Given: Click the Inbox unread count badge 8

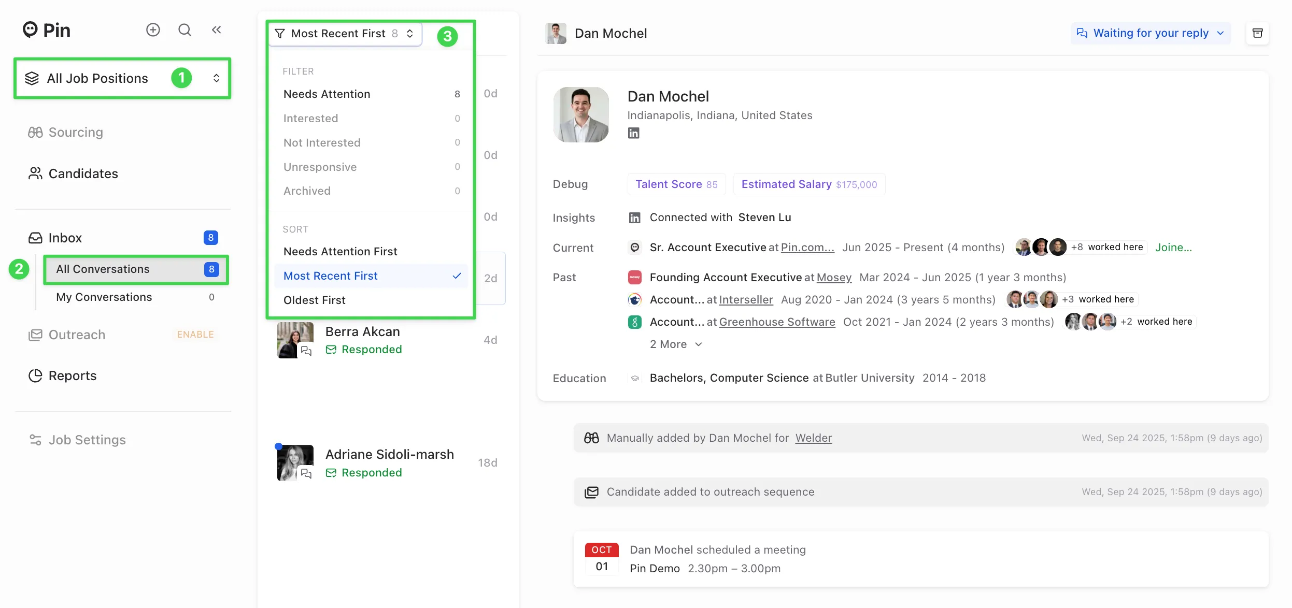Looking at the screenshot, I should click(210, 238).
